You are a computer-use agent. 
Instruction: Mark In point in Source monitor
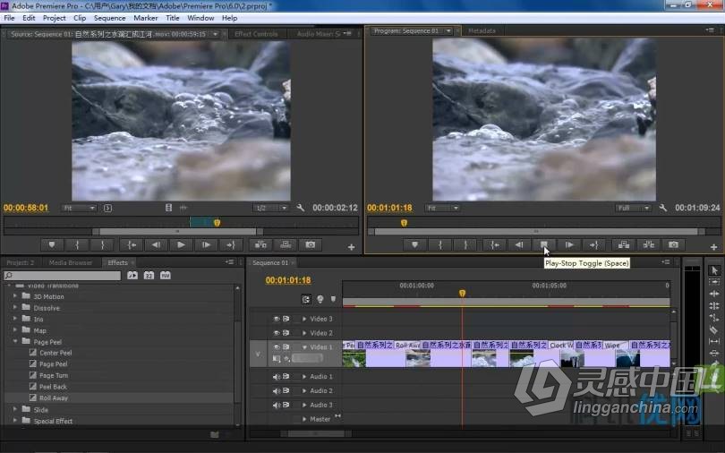(x=77, y=245)
